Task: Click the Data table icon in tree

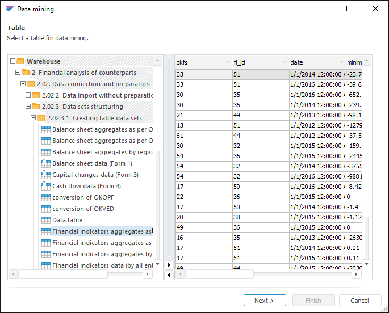Action: pos(47,220)
